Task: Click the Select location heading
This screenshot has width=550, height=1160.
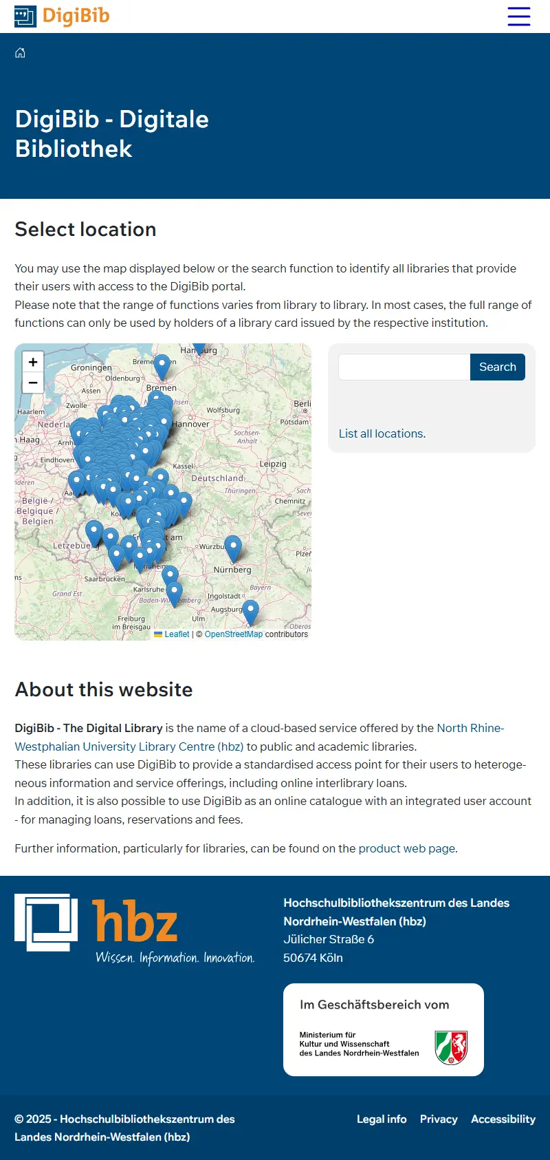Action: coord(85,229)
